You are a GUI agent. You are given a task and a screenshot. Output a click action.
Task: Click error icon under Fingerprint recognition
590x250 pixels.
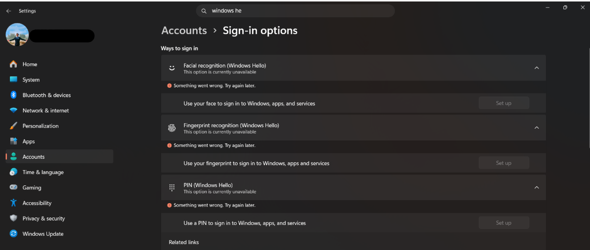click(169, 145)
